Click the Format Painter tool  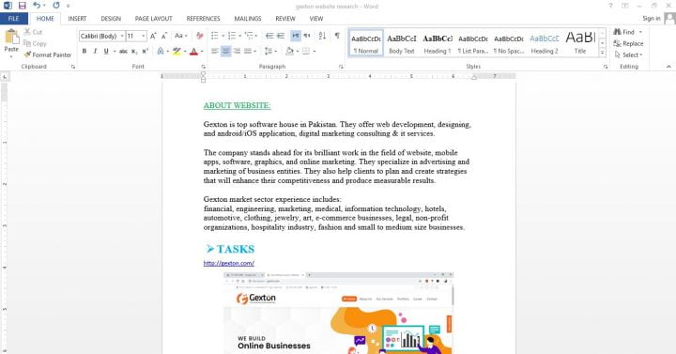pos(48,54)
